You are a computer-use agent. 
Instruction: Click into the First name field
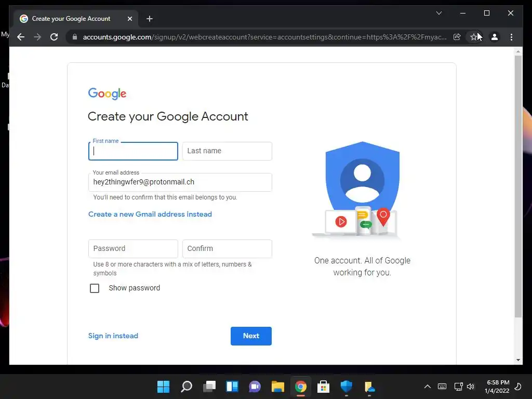click(x=133, y=151)
